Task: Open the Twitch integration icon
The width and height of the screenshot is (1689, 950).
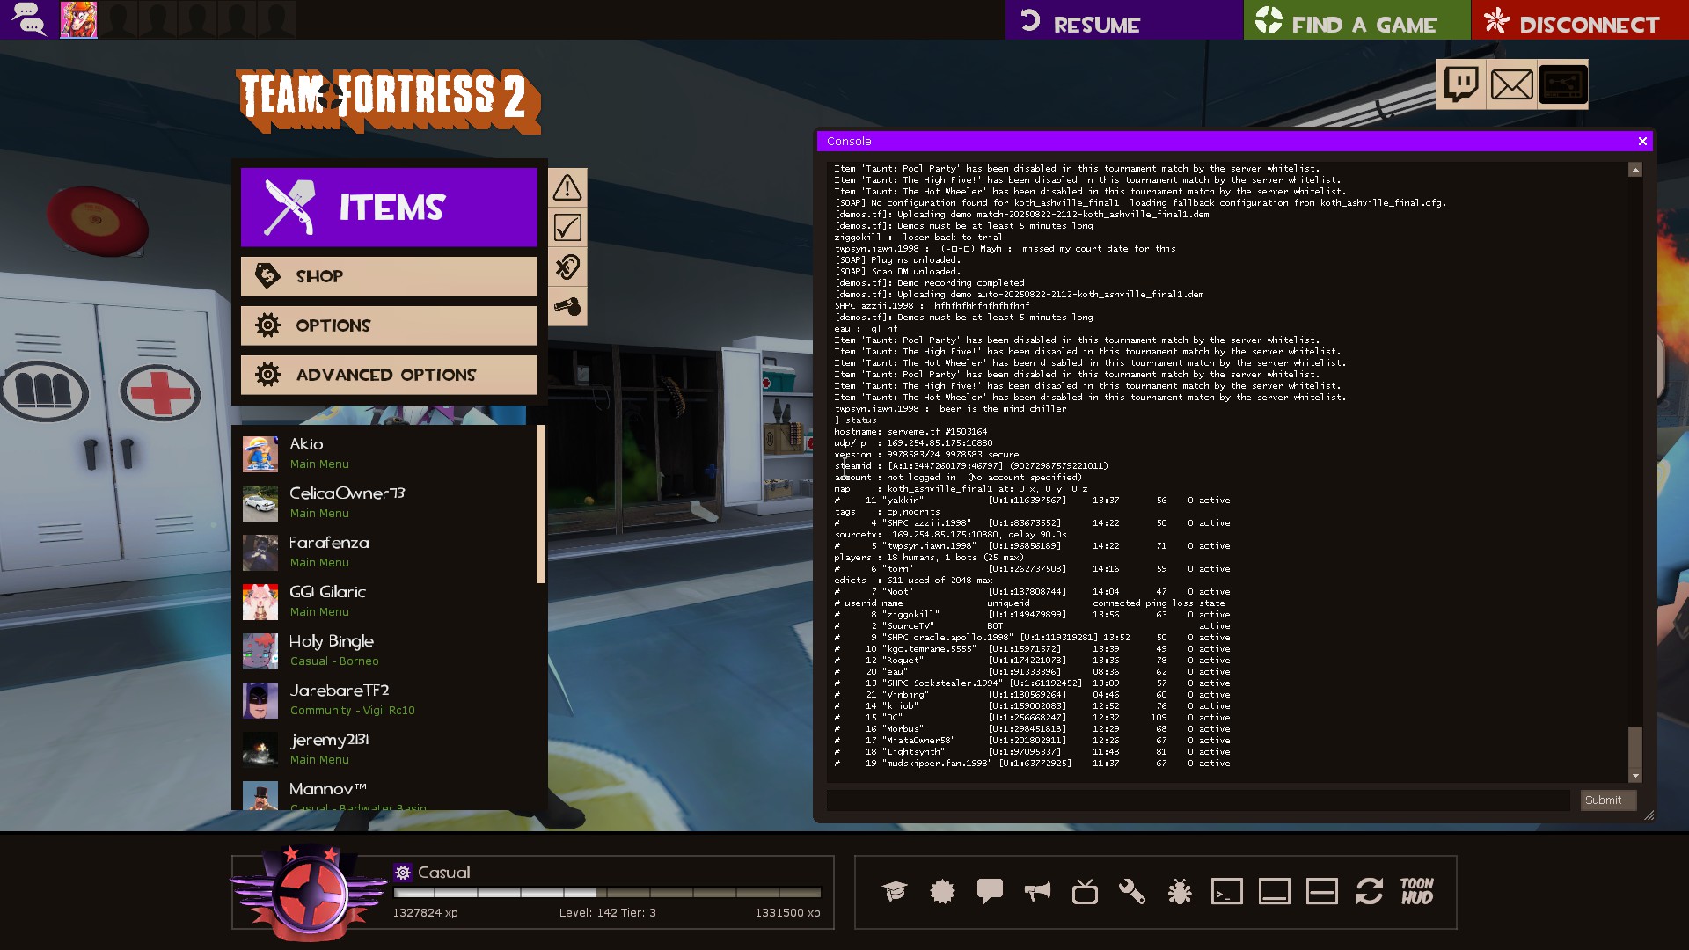Action: click(x=1461, y=84)
